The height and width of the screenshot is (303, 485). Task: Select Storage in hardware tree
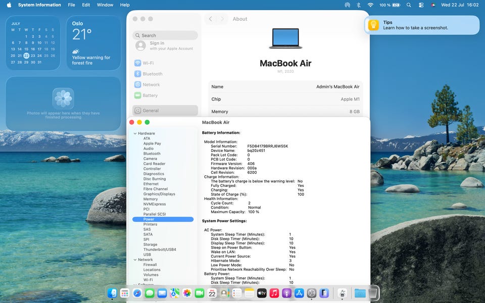tap(150, 244)
